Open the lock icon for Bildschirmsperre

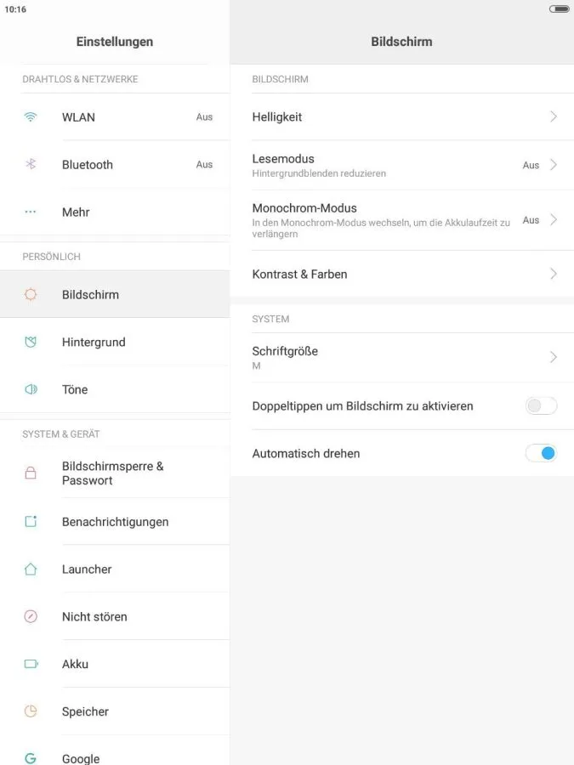pyautogui.click(x=31, y=473)
